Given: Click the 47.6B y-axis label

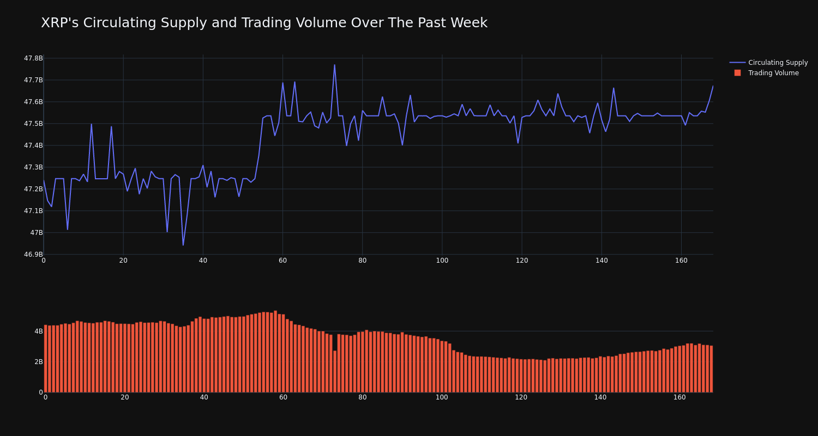Looking at the screenshot, I should pyautogui.click(x=33, y=102).
